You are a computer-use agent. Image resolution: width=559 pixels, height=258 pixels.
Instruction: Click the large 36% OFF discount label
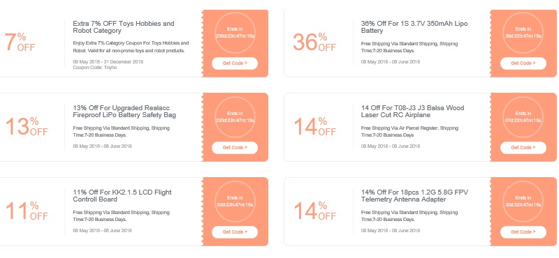coord(314,42)
